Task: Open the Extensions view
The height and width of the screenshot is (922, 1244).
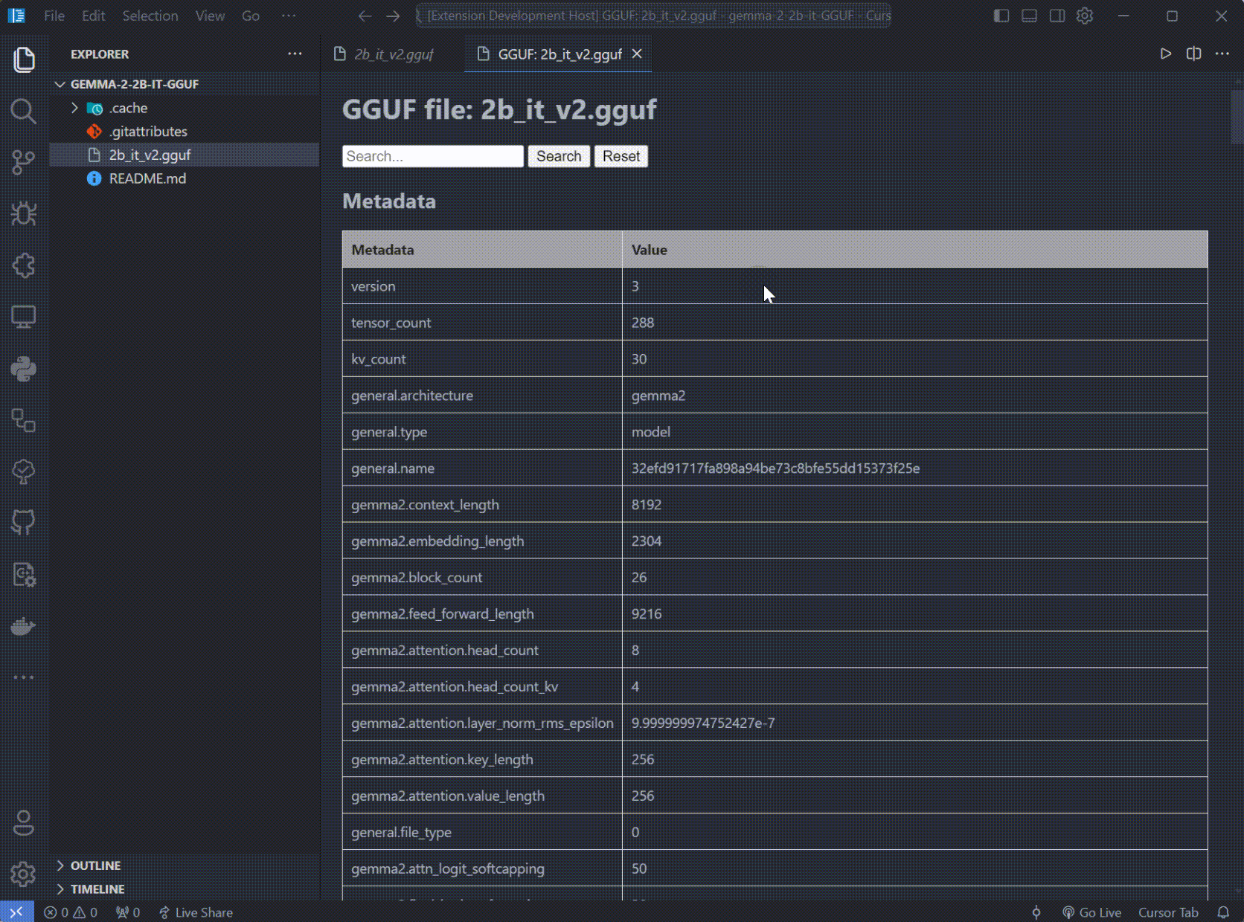Action: (x=24, y=265)
